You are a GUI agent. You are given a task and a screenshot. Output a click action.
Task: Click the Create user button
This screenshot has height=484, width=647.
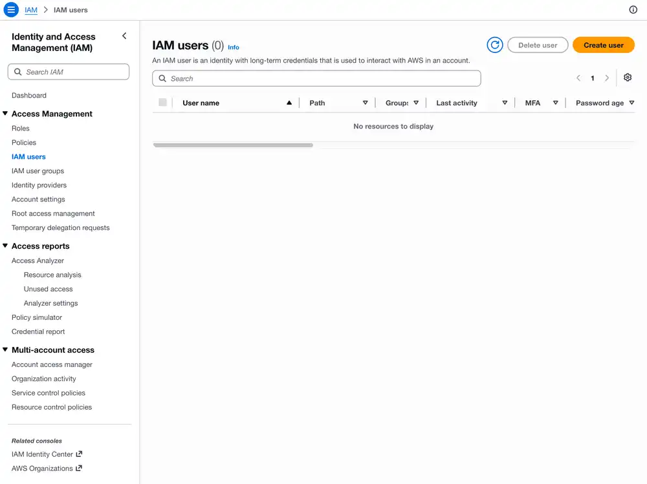tap(603, 45)
